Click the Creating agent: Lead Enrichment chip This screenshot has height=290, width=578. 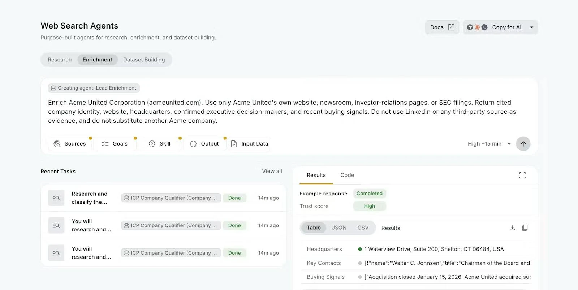94,88
